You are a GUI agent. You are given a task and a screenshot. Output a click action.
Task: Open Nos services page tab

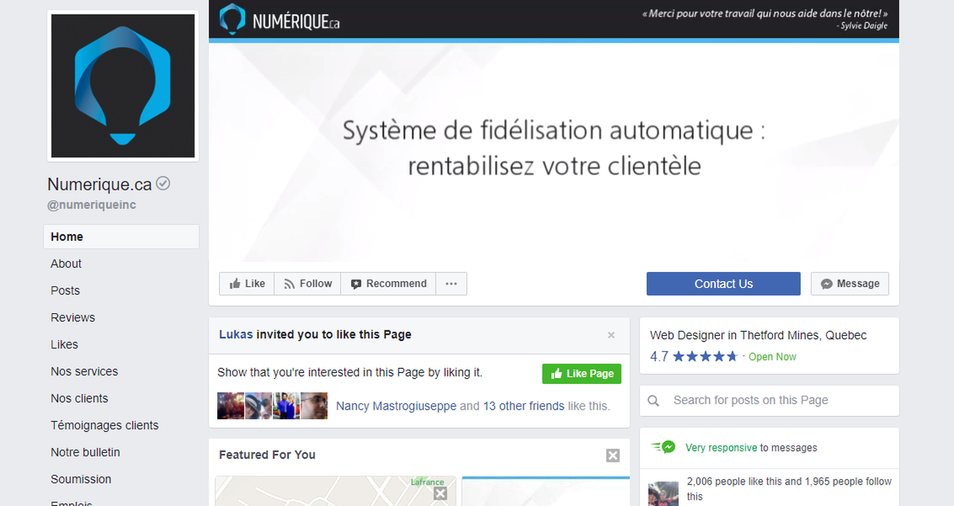(85, 371)
